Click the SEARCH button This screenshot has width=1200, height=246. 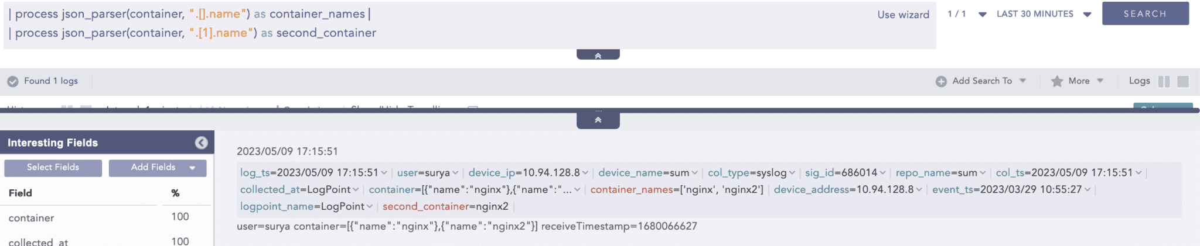tap(1145, 13)
